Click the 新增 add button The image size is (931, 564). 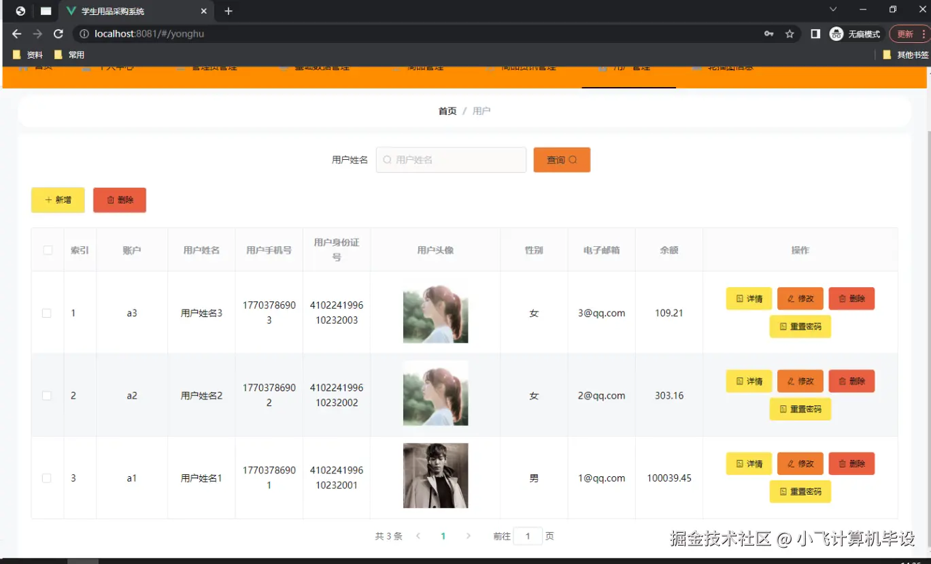click(x=58, y=200)
